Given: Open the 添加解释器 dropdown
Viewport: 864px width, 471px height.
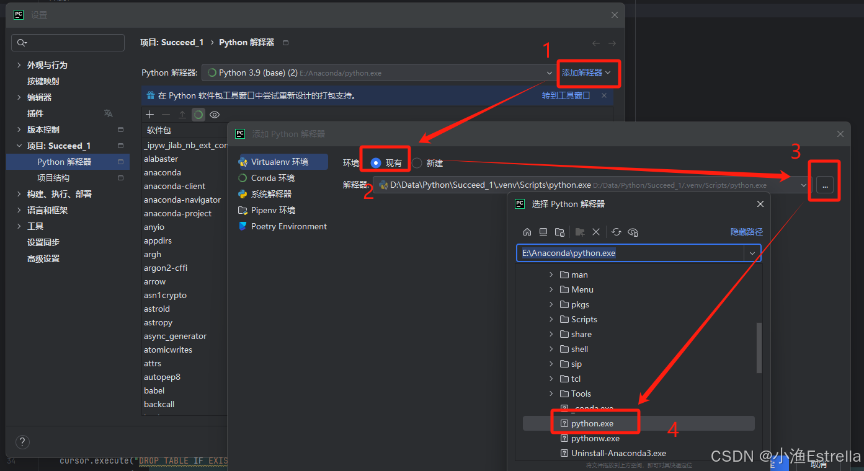Looking at the screenshot, I should [x=586, y=73].
